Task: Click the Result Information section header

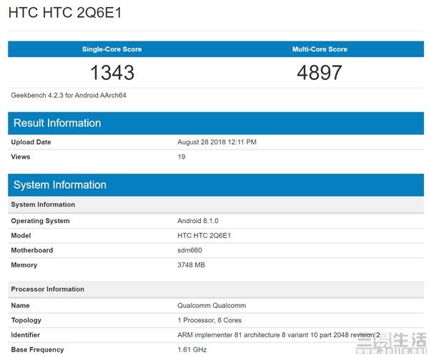Action: tap(57, 123)
